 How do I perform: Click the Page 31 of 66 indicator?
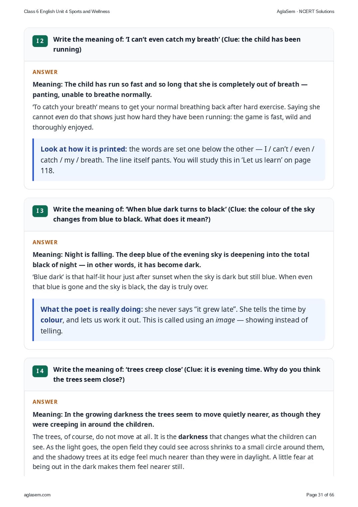[x=320, y=495]
